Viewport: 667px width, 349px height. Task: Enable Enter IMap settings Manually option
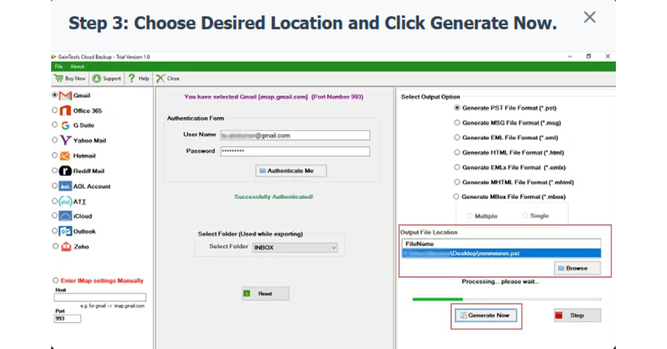coord(55,281)
